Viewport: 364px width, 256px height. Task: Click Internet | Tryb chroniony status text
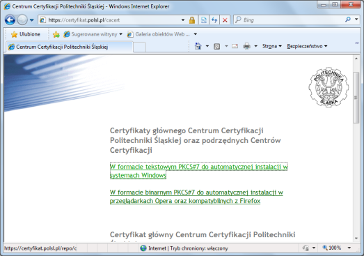click(189, 248)
